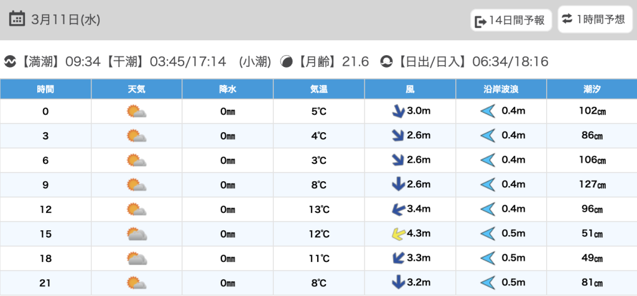Image resolution: width=637 pixels, height=296 pixels.
Task: Click the tide wave icon before 満潮
Action: [x=10, y=61]
